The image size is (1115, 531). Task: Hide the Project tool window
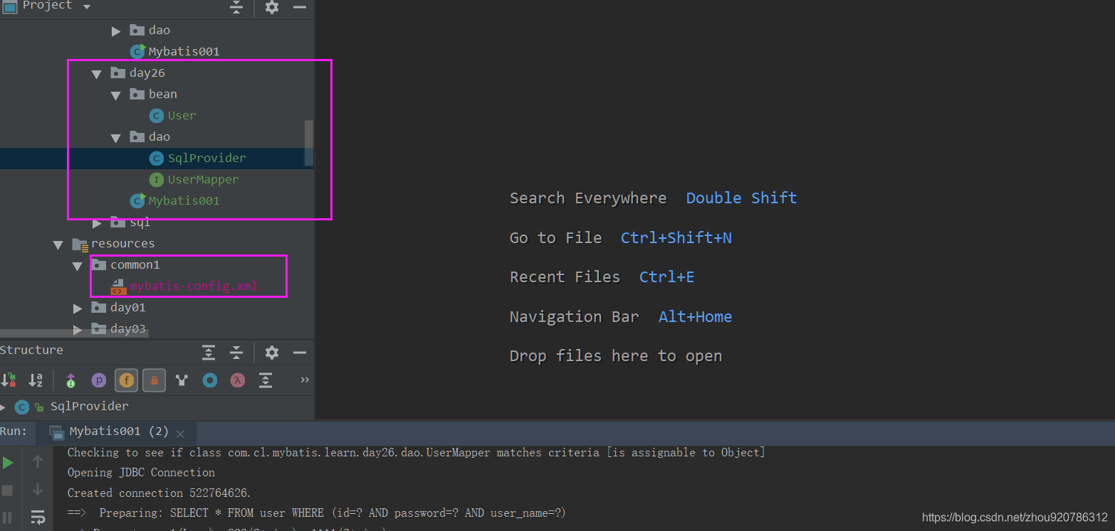[x=300, y=7]
